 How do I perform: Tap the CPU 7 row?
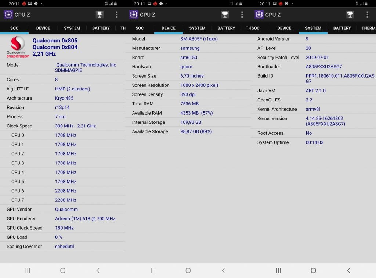click(62, 200)
